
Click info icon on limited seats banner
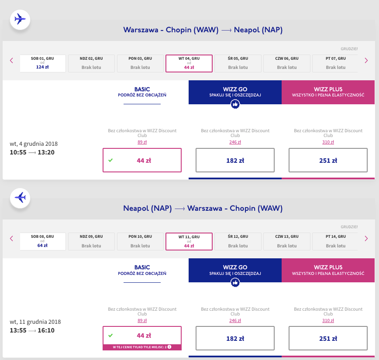[169, 347]
